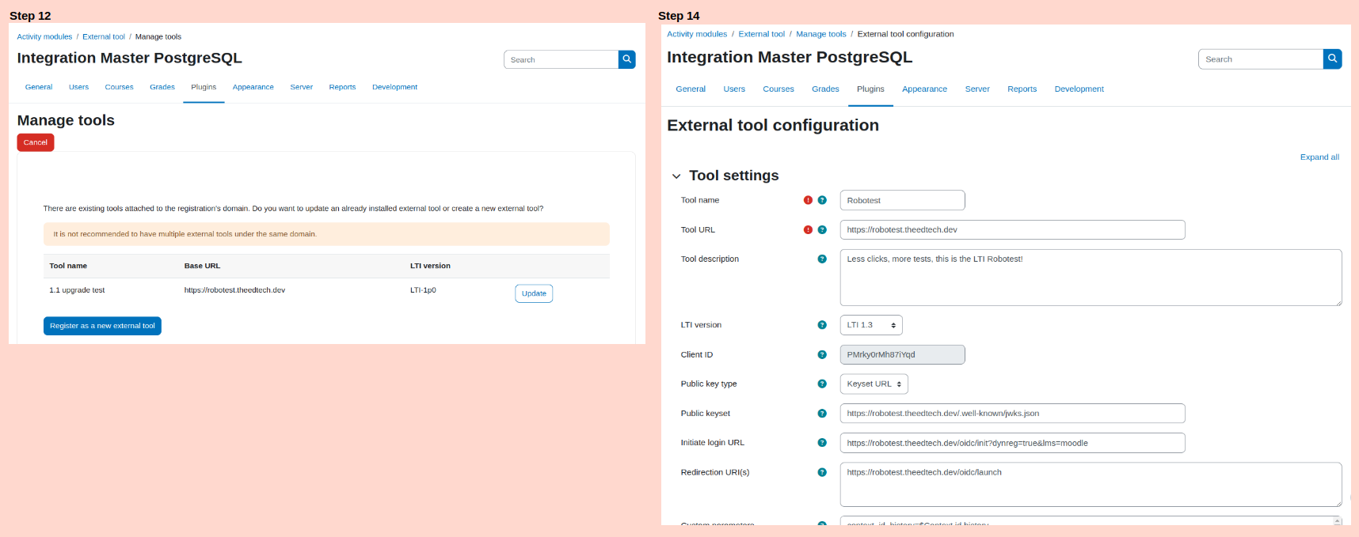Open Courses tab in Step 14
Screen dimensions: 1359x537
pyautogui.click(x=778, y=89)
